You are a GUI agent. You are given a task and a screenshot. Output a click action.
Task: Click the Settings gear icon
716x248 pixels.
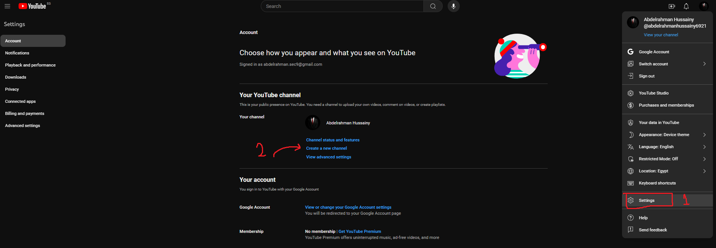point(630,200)
